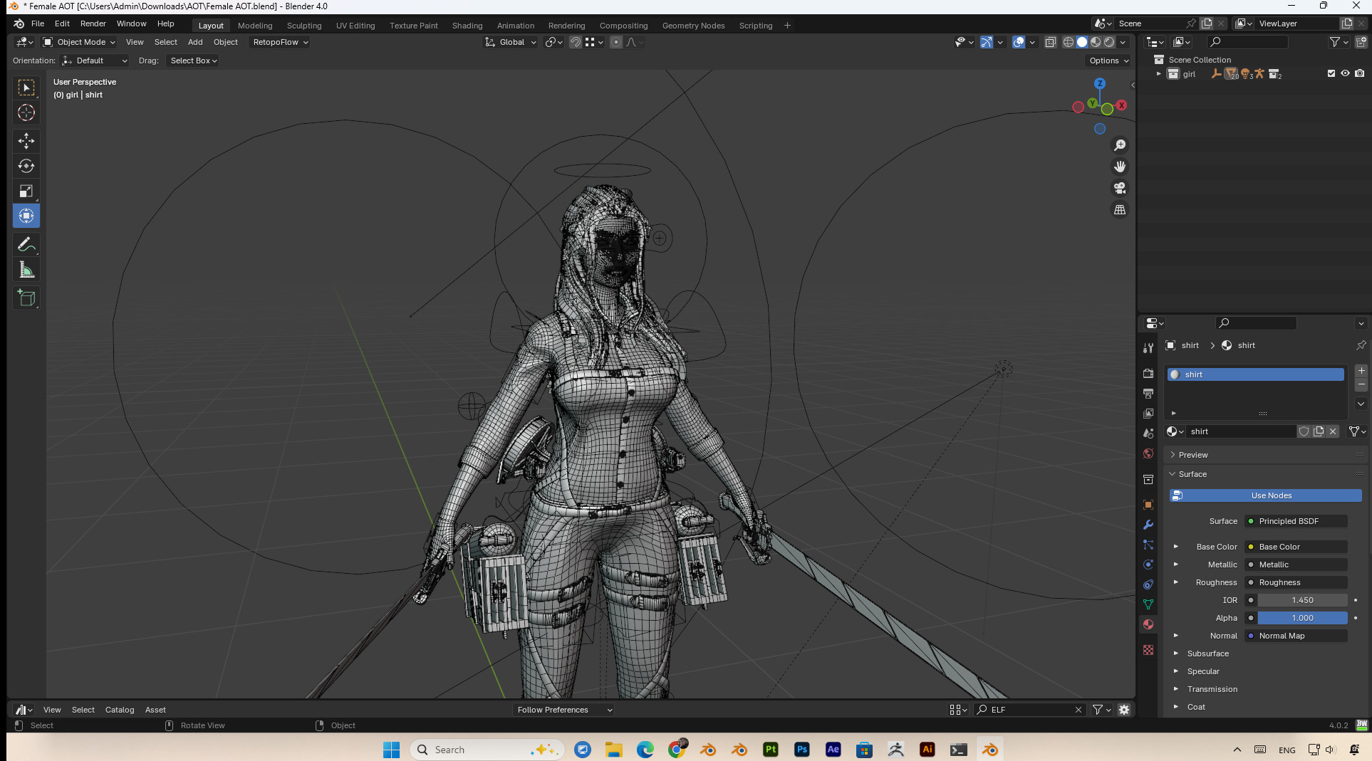Open the View Layer properties tab
This screenshot has width=1372, height=761.
click(x=1148, y=414)
